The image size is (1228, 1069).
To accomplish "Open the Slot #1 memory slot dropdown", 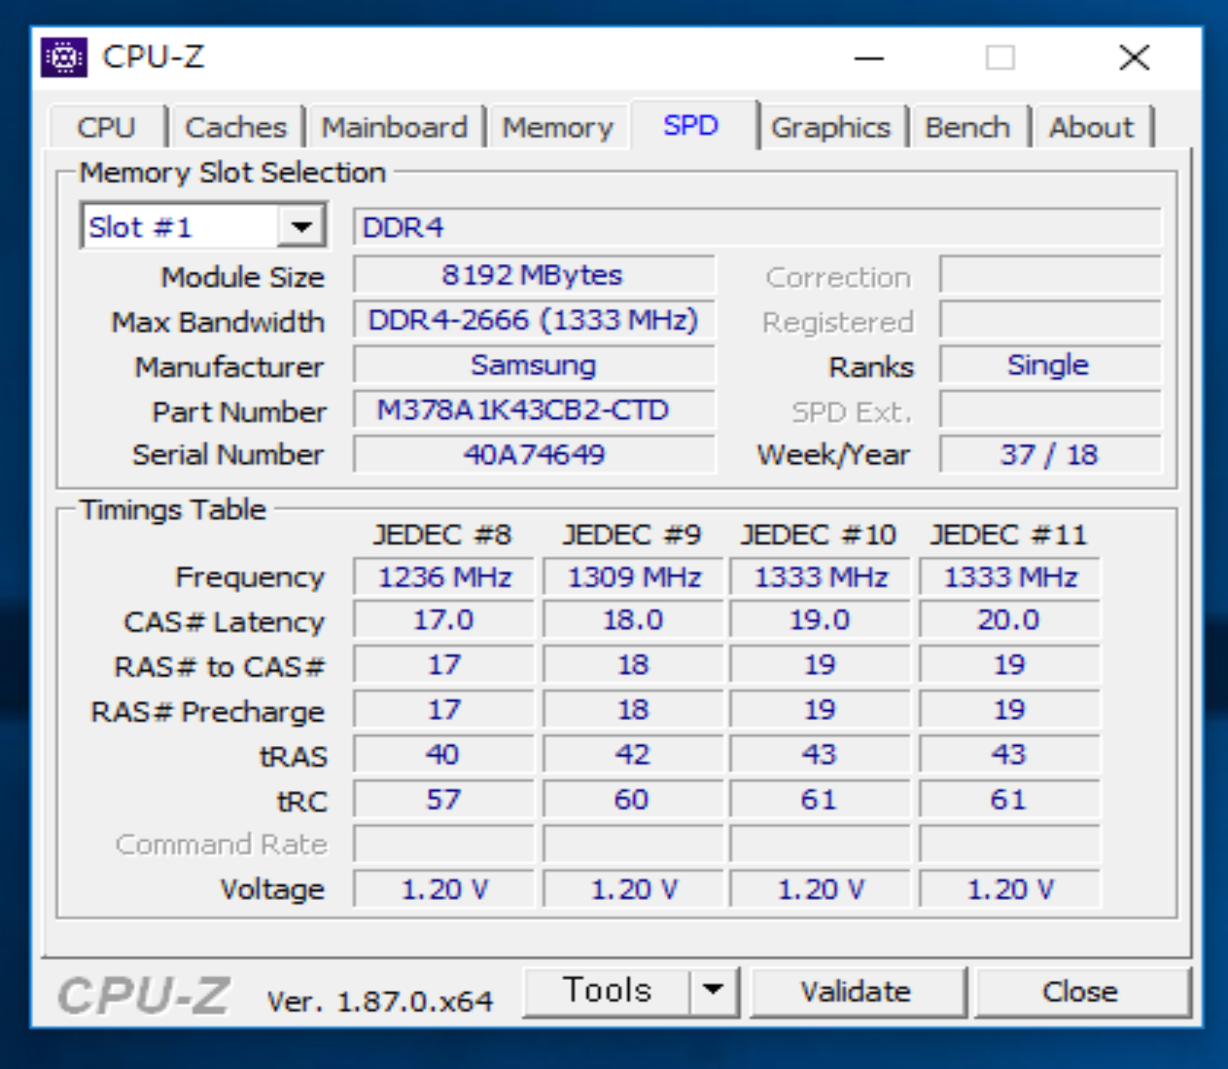I will tap(302, 227).
